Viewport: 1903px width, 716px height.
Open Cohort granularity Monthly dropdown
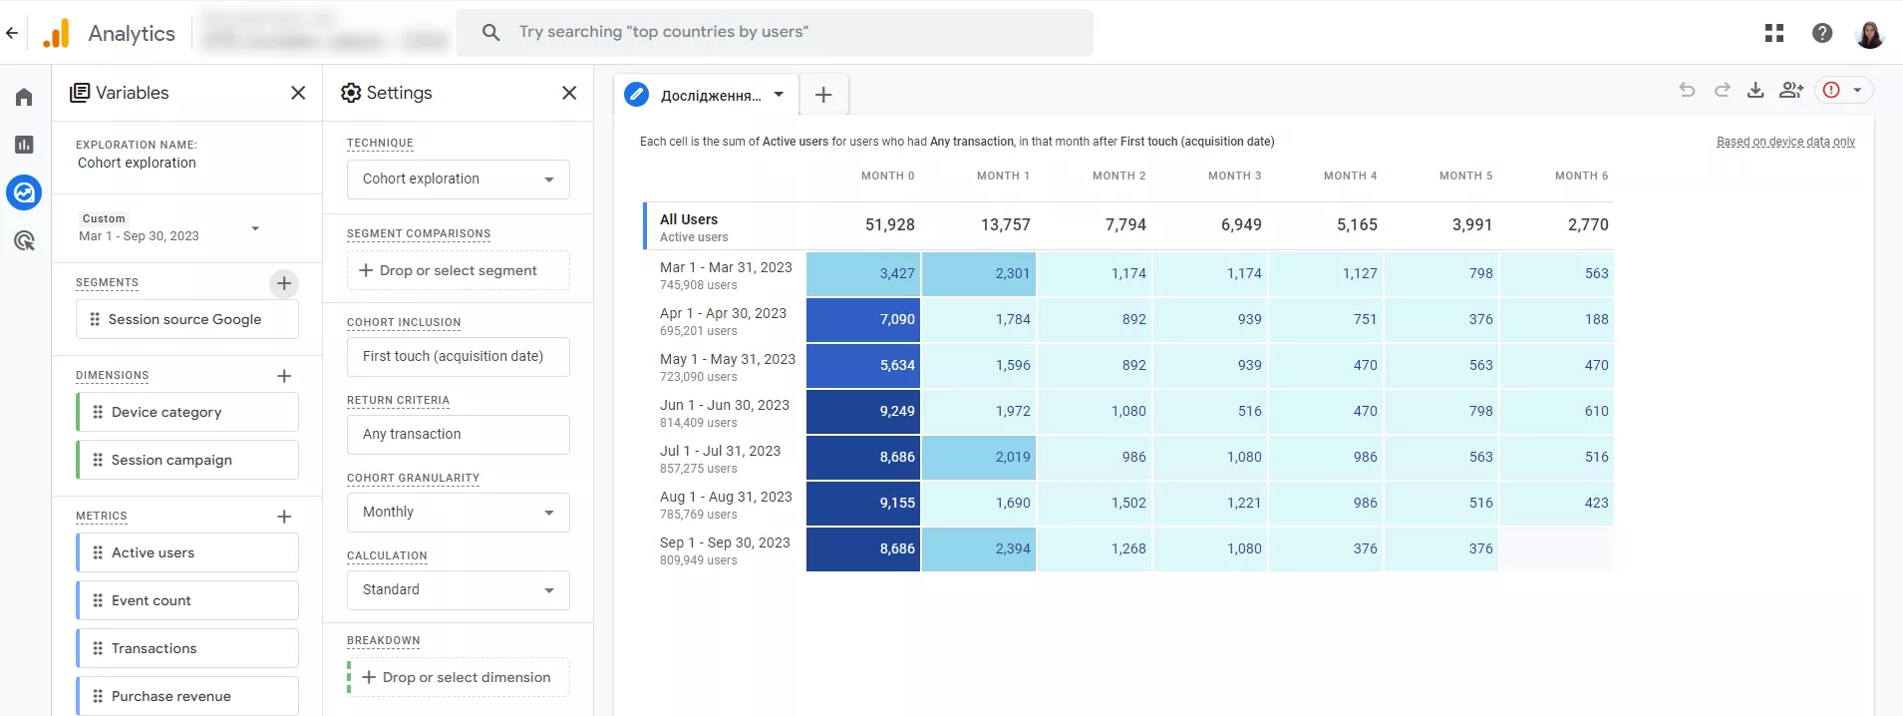click(459, 513)
